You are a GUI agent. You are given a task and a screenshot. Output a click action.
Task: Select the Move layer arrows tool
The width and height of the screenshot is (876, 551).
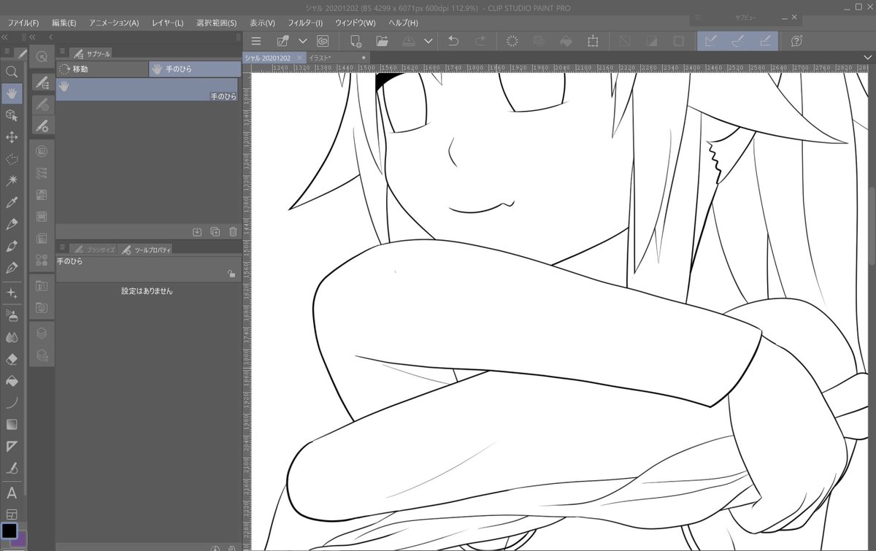pos(12,137)
